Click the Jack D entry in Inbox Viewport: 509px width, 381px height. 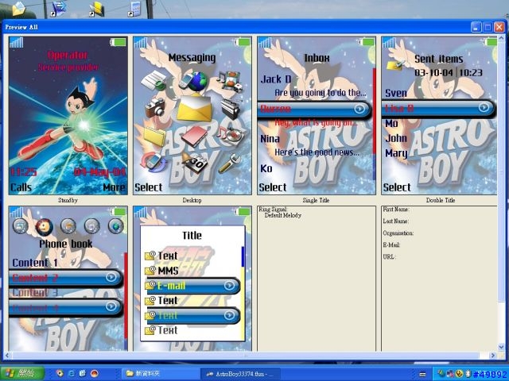(276, 79)
